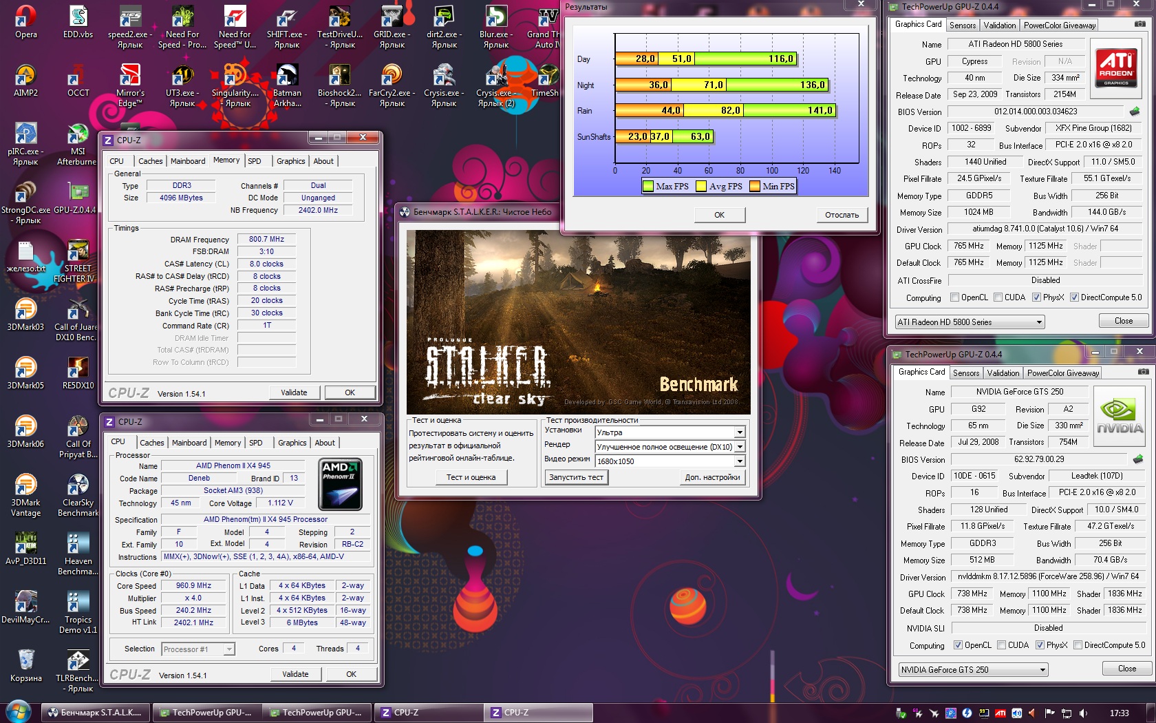Select the AIMP2 desktop shortcut
This screenshot has height=723, width=1156.
(x=25, y=80)
